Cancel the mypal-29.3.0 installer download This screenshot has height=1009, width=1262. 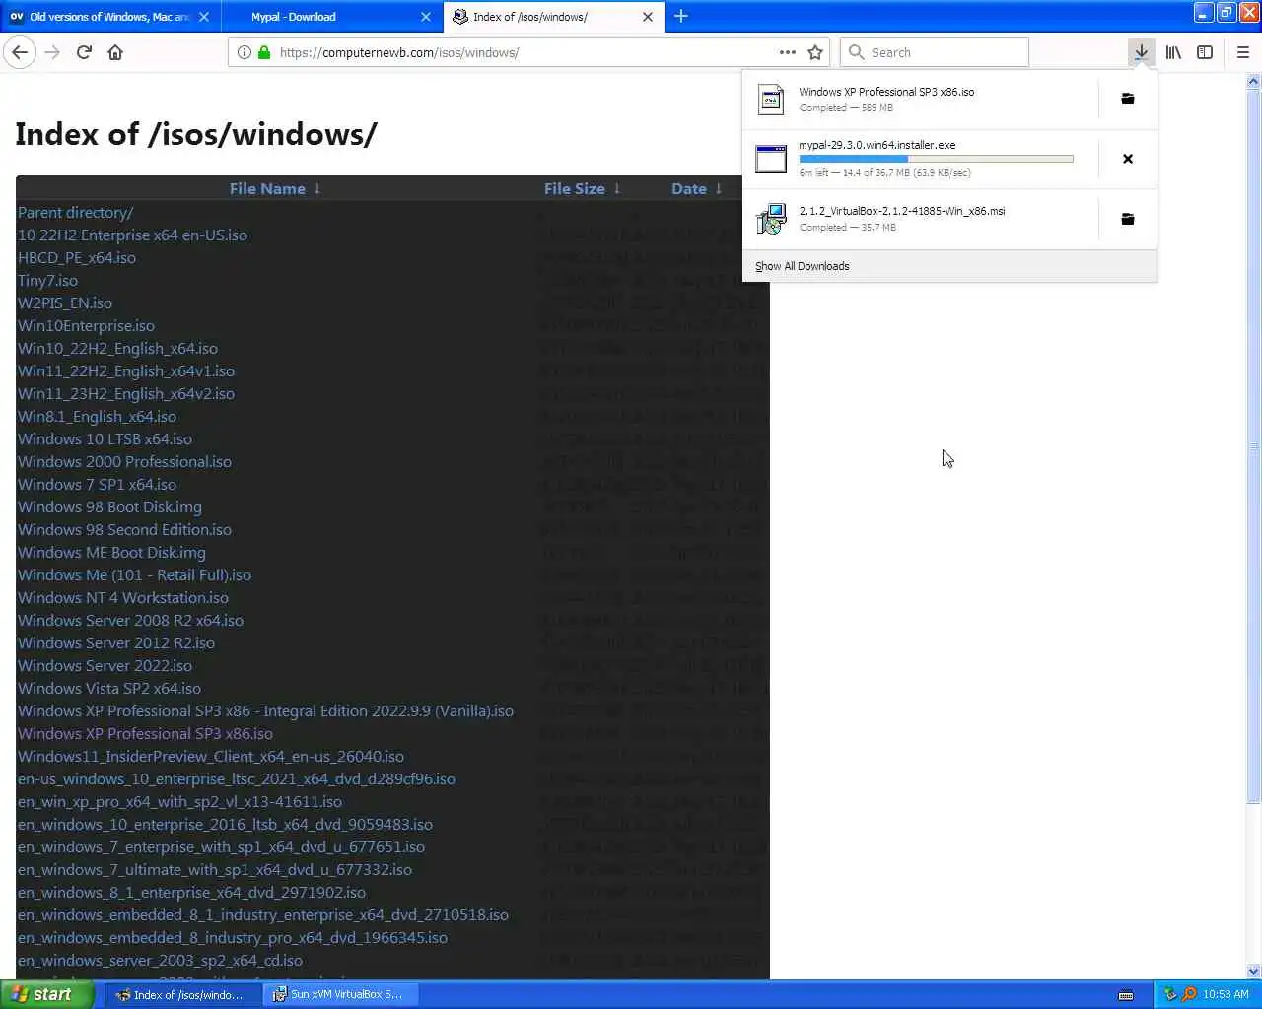click(1128, 159)
